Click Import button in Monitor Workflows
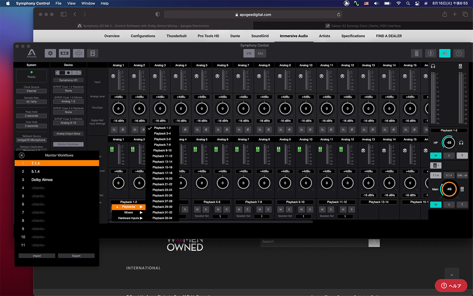The image size is (473, 296). 37,256
